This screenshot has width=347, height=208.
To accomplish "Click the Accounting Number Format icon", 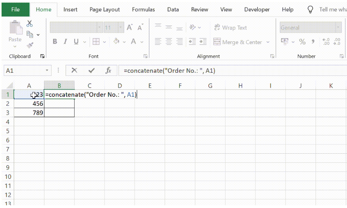I will (285, 41).
